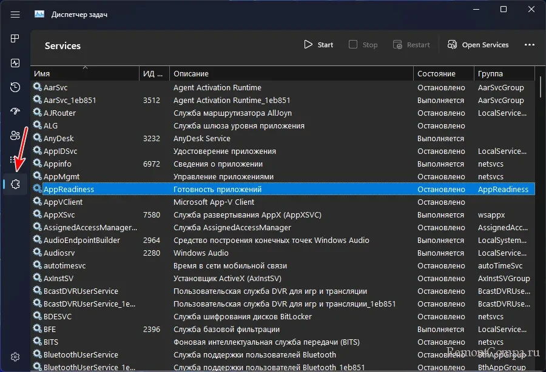Click group 'wsappx' in AppXSvc row
546x372 pixels.
(x=491, y=215)
